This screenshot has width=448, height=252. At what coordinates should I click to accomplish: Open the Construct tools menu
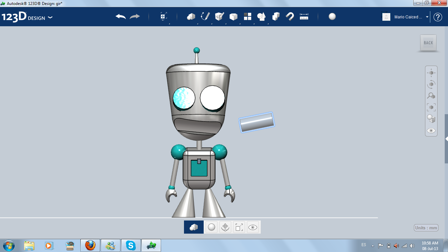tap(219, 16)
